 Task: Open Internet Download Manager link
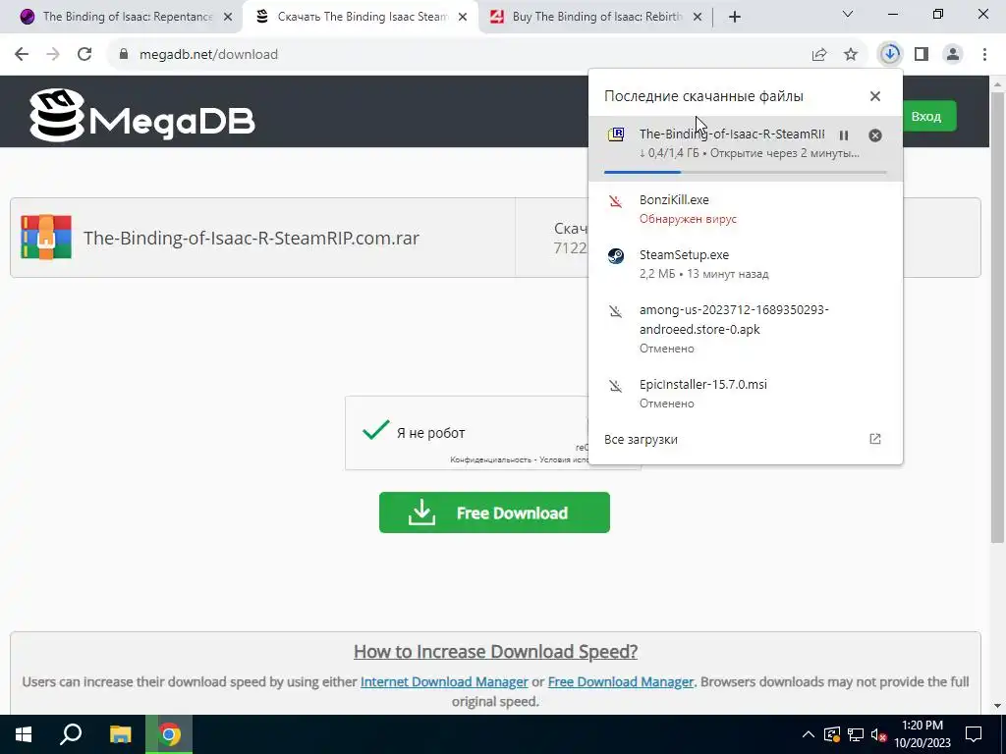[x=444, y=681]
